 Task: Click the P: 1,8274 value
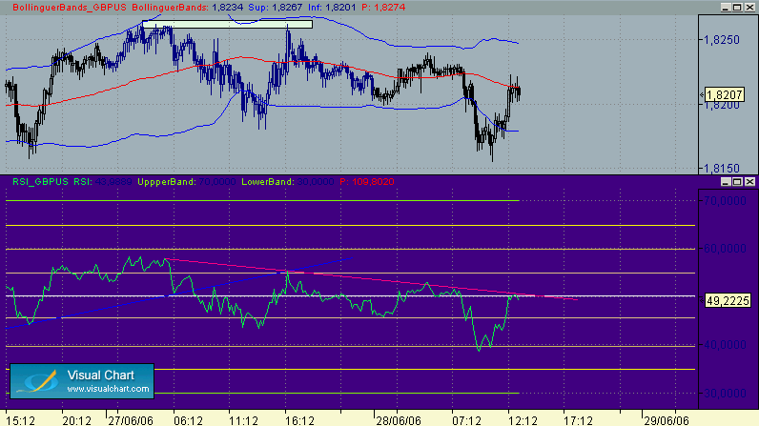tap(383, 8)
